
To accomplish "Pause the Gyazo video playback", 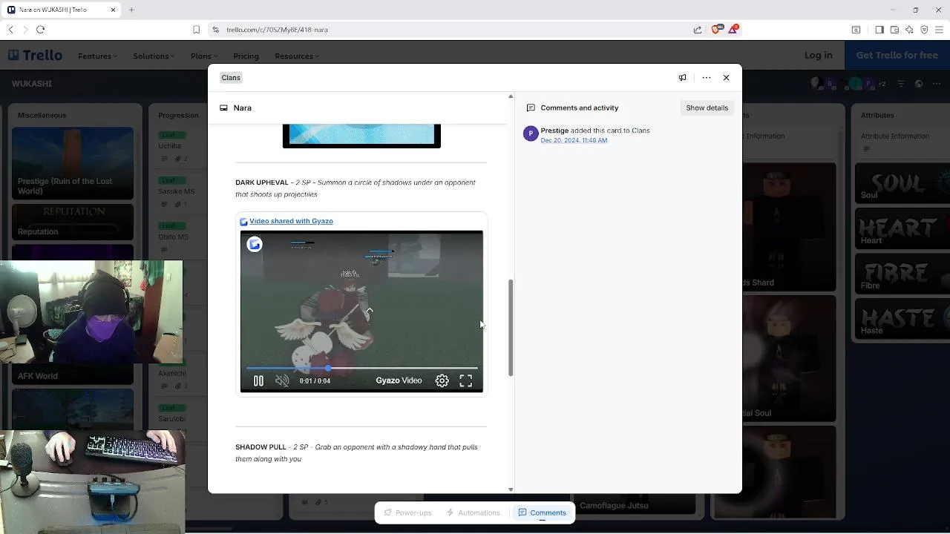I will [258, 380].
